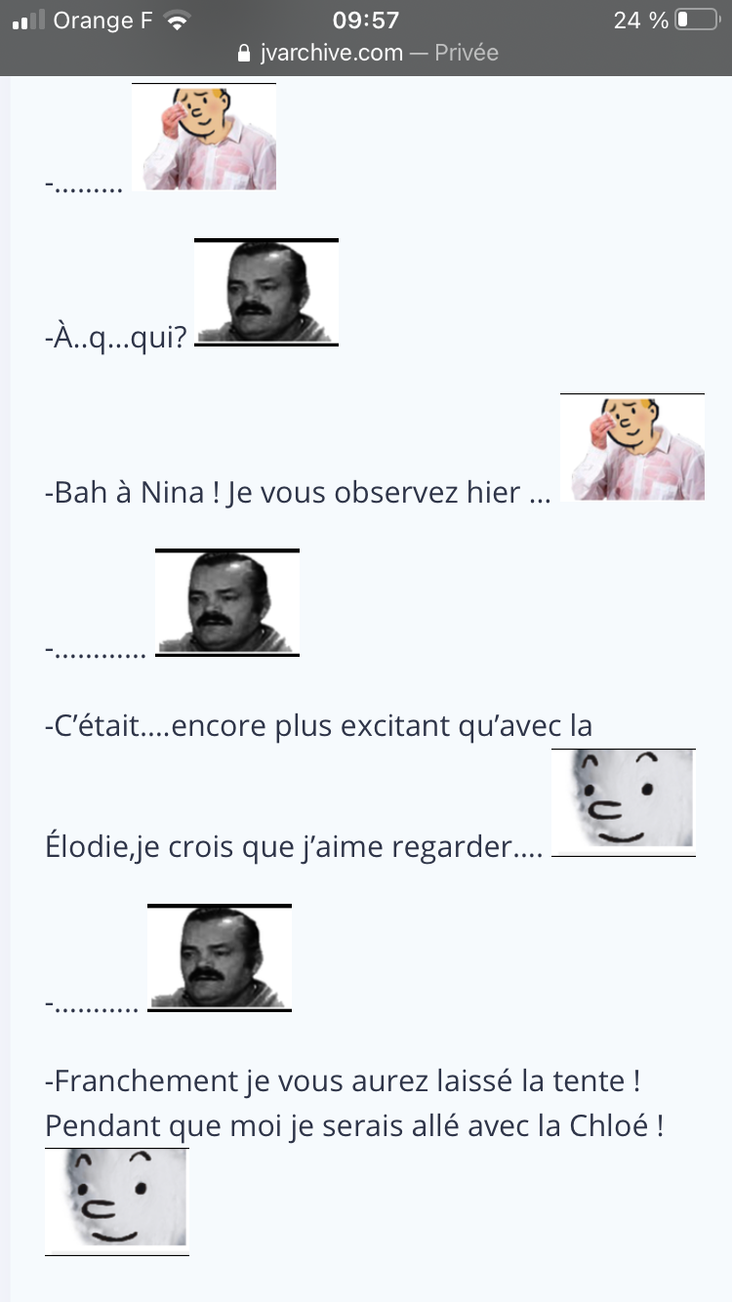This screenshot has height=1302, width=732.
Task: Tap the white smiling face sticker after 'j'aime regarder'
Action: pos(624,802)
